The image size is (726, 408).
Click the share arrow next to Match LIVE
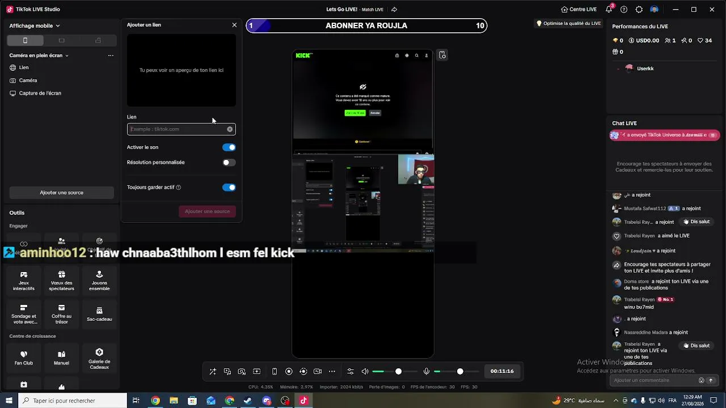coord(394,10)
